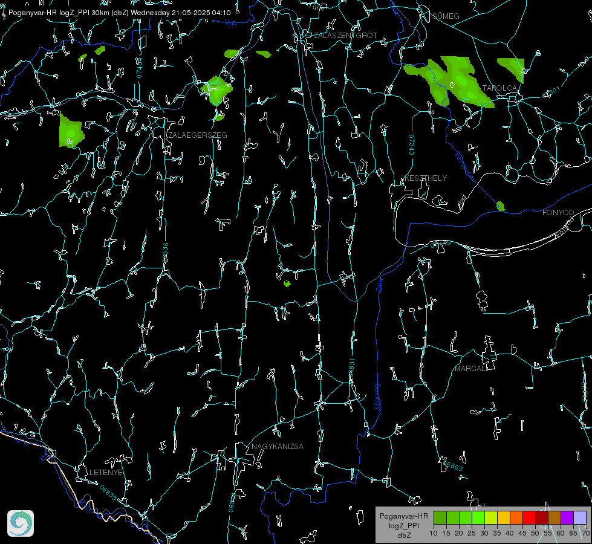Select the 45–50 dBZ red swatch

[x=529, y=517]
